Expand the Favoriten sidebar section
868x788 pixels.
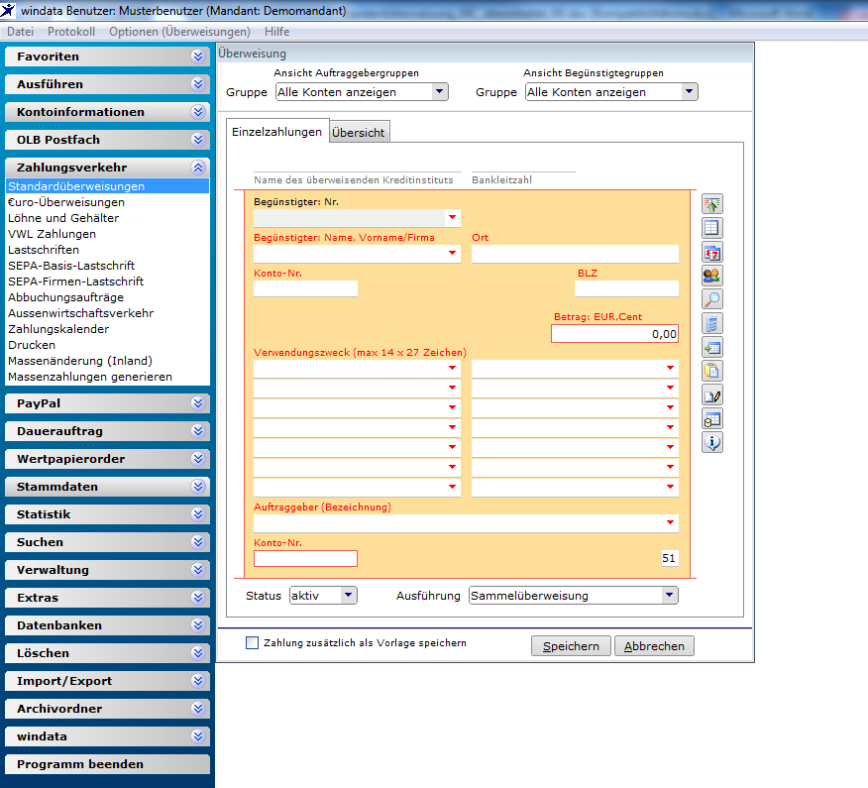coord(197,56)
